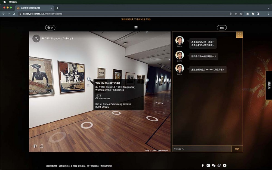The width and height of the screenshot is (272, 170).
Task: Click Janine's avatar on first message
Action: pyautogui.click(x=179, y=41)
